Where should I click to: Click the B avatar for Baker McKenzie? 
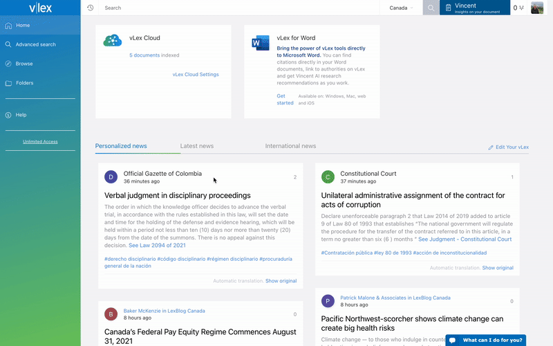(x=111, y=314)
